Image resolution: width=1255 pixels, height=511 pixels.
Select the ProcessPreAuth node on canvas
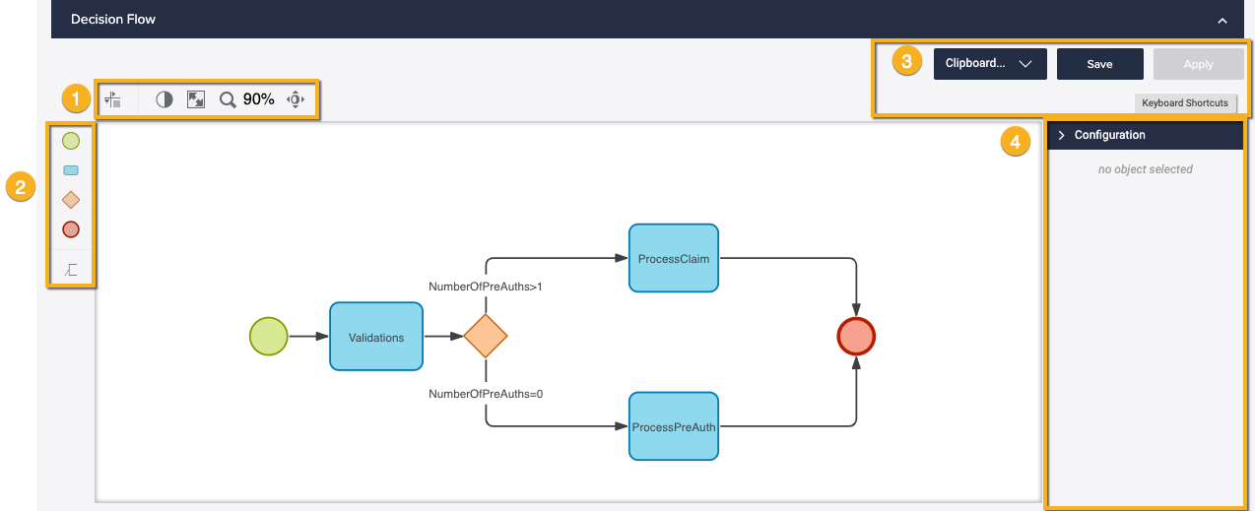tap(674, 426)
